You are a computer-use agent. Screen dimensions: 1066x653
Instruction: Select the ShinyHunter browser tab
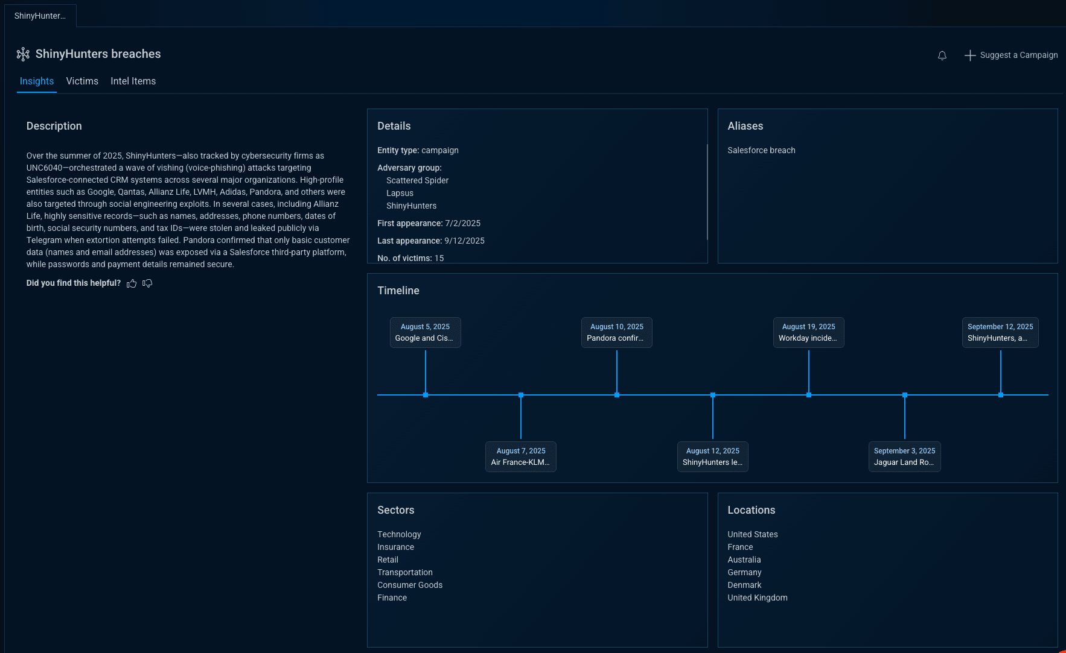click(x=40, y=15)
